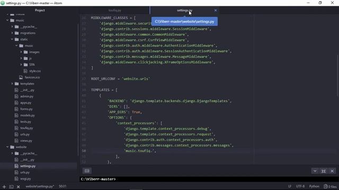
Task: Expand the __pycache__ folder under music
Action: 12,27
